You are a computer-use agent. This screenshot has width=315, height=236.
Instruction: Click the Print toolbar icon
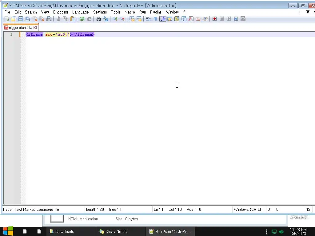click(x=49, y=19)
